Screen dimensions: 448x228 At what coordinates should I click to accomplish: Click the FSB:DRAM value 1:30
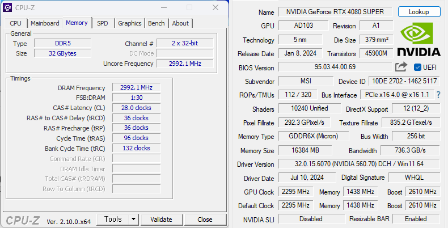point(136,98)
